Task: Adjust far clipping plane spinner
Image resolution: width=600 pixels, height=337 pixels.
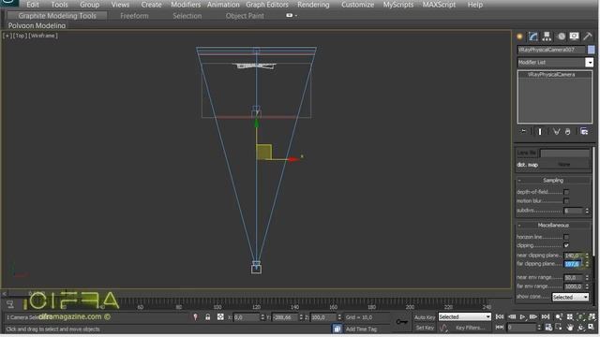Action: tap(587, 264)
